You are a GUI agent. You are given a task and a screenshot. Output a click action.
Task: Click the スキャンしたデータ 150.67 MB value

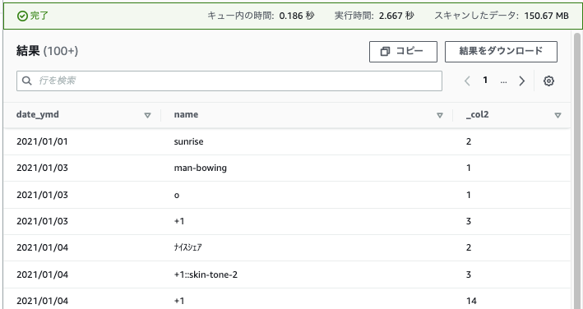point(502,16)
